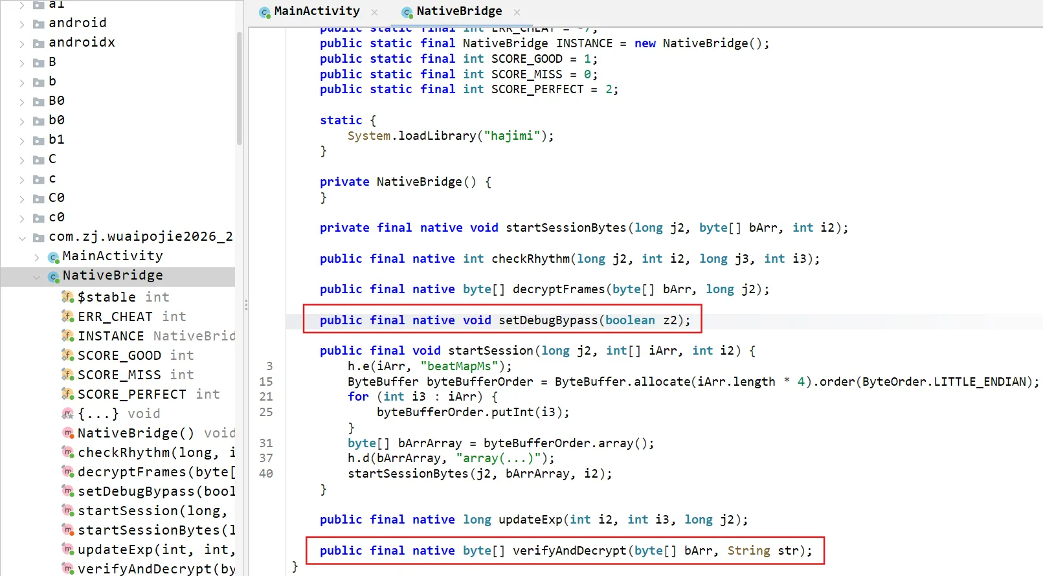Collapse the NativeBridge class node
The width and height of the screenshot is (1043, 576).
(x=36, y=276)
